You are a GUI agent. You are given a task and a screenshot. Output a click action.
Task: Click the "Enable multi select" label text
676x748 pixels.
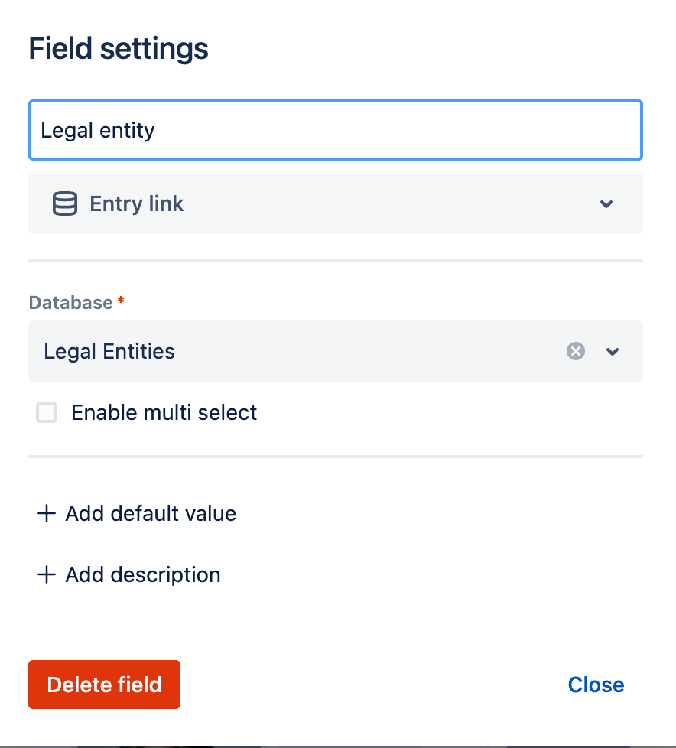pos(164,413)
